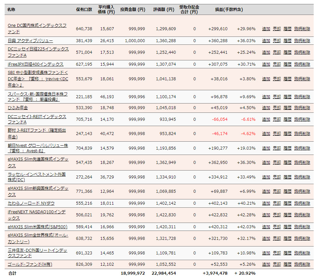Open ゴールド・ファンド(H有) fund link
The width and height of the screenshot is (318, 279).
[30, 264]
